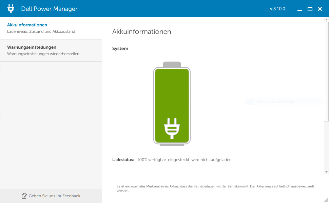This screenshot has width=329, height=203.
Task: Click the battery lifespan notice at bottom
Action: click(x=215, y=188)
